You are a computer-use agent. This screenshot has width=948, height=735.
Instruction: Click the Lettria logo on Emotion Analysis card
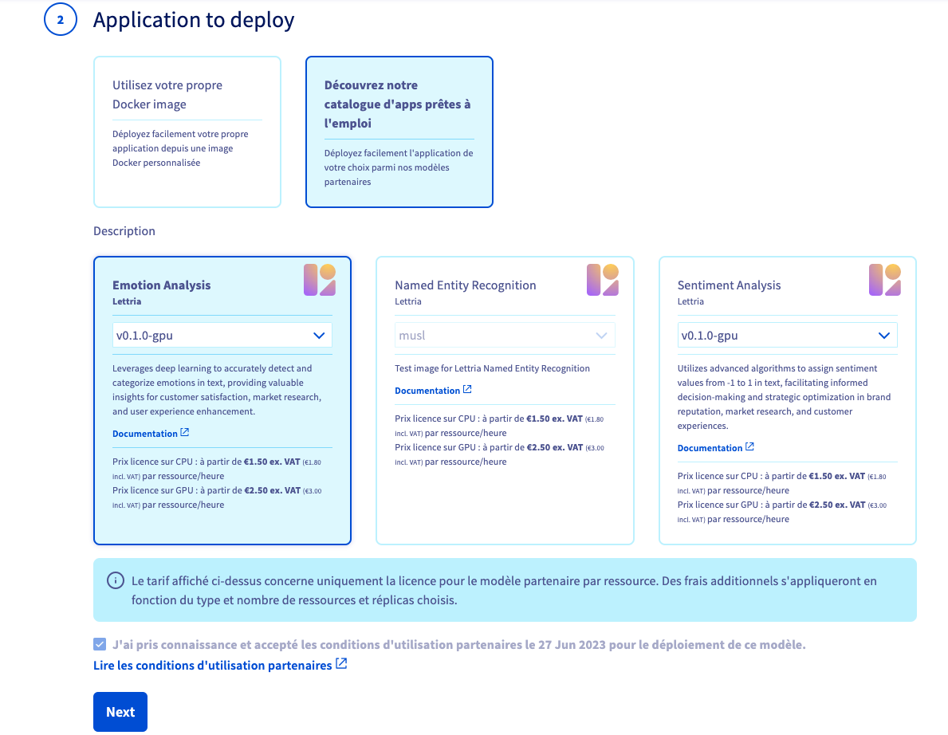(320, 280)
